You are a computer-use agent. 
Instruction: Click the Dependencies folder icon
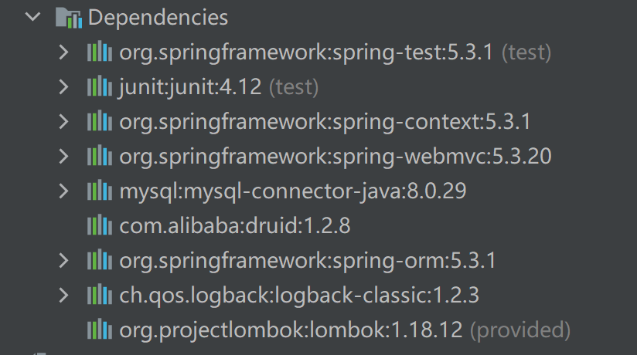pos(69,18)
